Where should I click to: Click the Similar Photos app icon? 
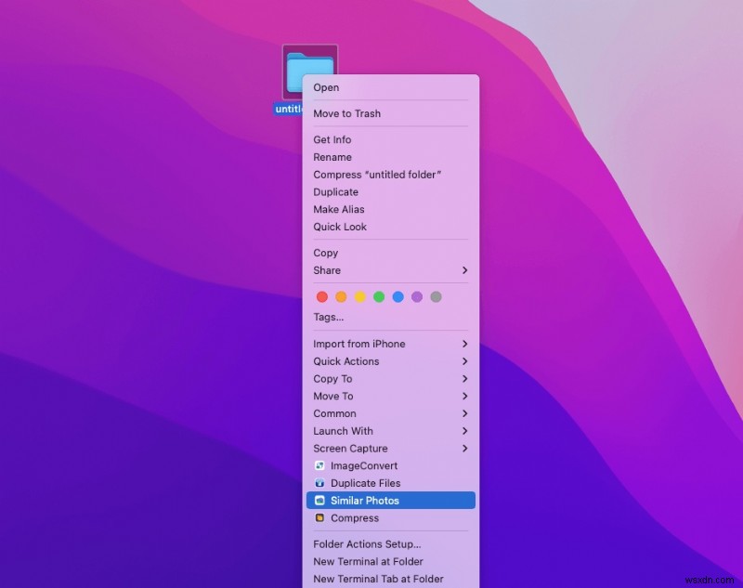[319, 501]
